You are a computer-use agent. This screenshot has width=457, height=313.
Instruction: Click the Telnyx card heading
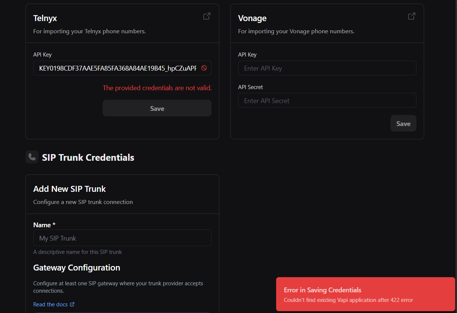point(45,18)
